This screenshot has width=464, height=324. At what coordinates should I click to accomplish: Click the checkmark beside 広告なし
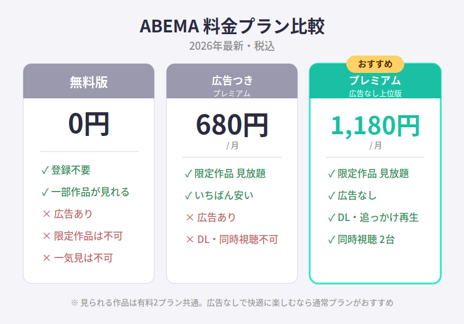pyautogui.click(x=331, y=196)
